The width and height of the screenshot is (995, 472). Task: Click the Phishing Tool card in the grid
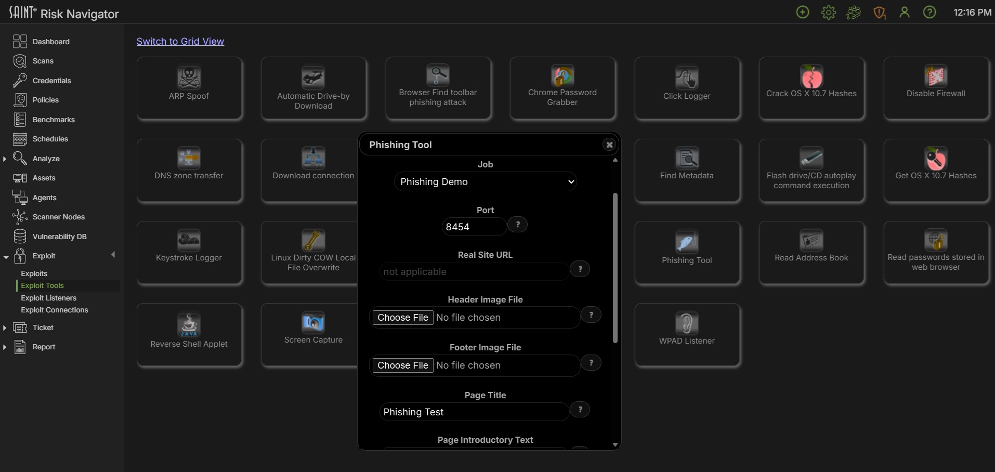click(x=687, y=252)
